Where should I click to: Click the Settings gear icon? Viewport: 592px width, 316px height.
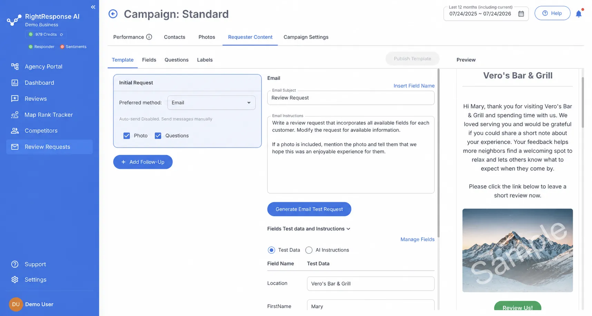point(15,279)
